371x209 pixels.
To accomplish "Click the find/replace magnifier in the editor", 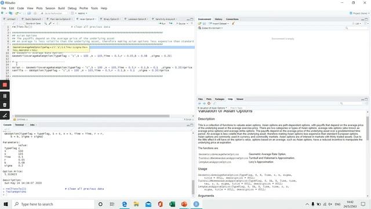I will pyautogui.click(x=45, y=23).
